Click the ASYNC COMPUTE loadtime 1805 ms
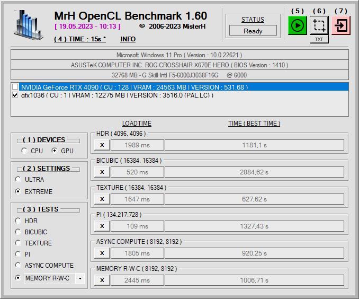Screen dimensions: 359x299 [137, 253]
